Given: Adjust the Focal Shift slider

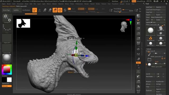Looking at the screenshot, I should click(123, 9).
